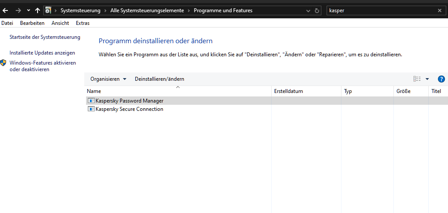The image size is (448, 213).
Task: Refresh the Programme und Features view
Action: [317, 10]
